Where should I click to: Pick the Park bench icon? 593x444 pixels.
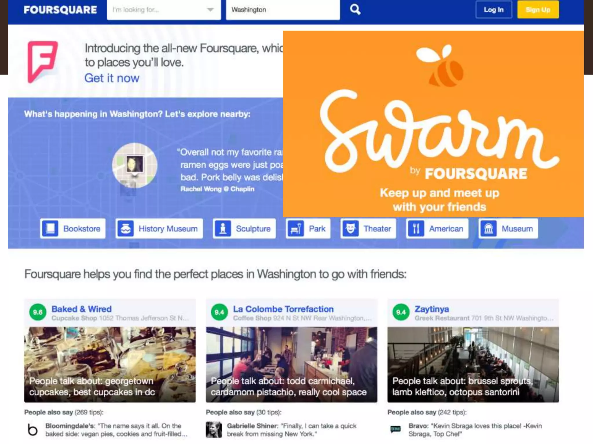[x=296, y=229]
